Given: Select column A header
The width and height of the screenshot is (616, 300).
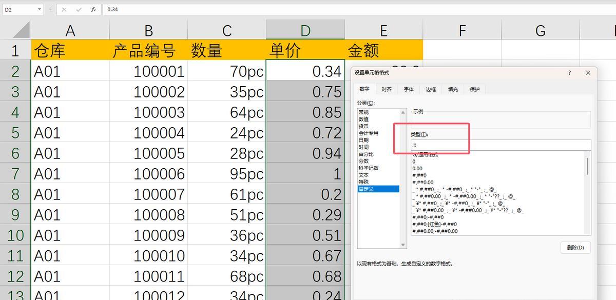Looking at the screenshot, I should pyautogui.click(x=70, y=30).
